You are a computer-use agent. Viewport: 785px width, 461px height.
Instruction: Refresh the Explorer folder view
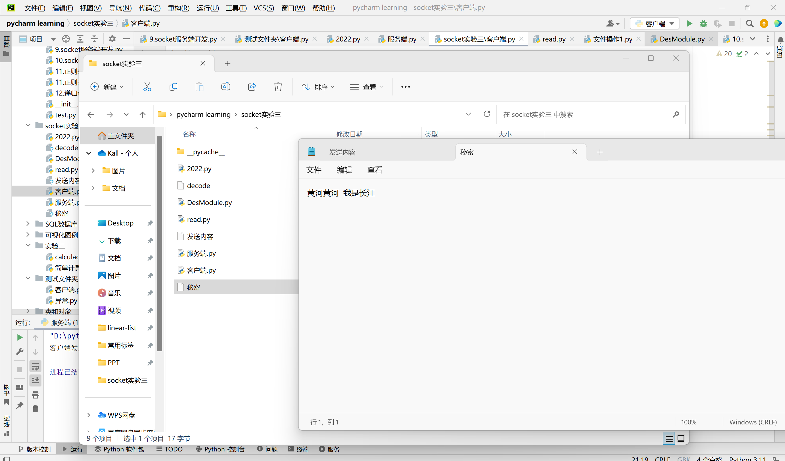(x=487, y=114)
